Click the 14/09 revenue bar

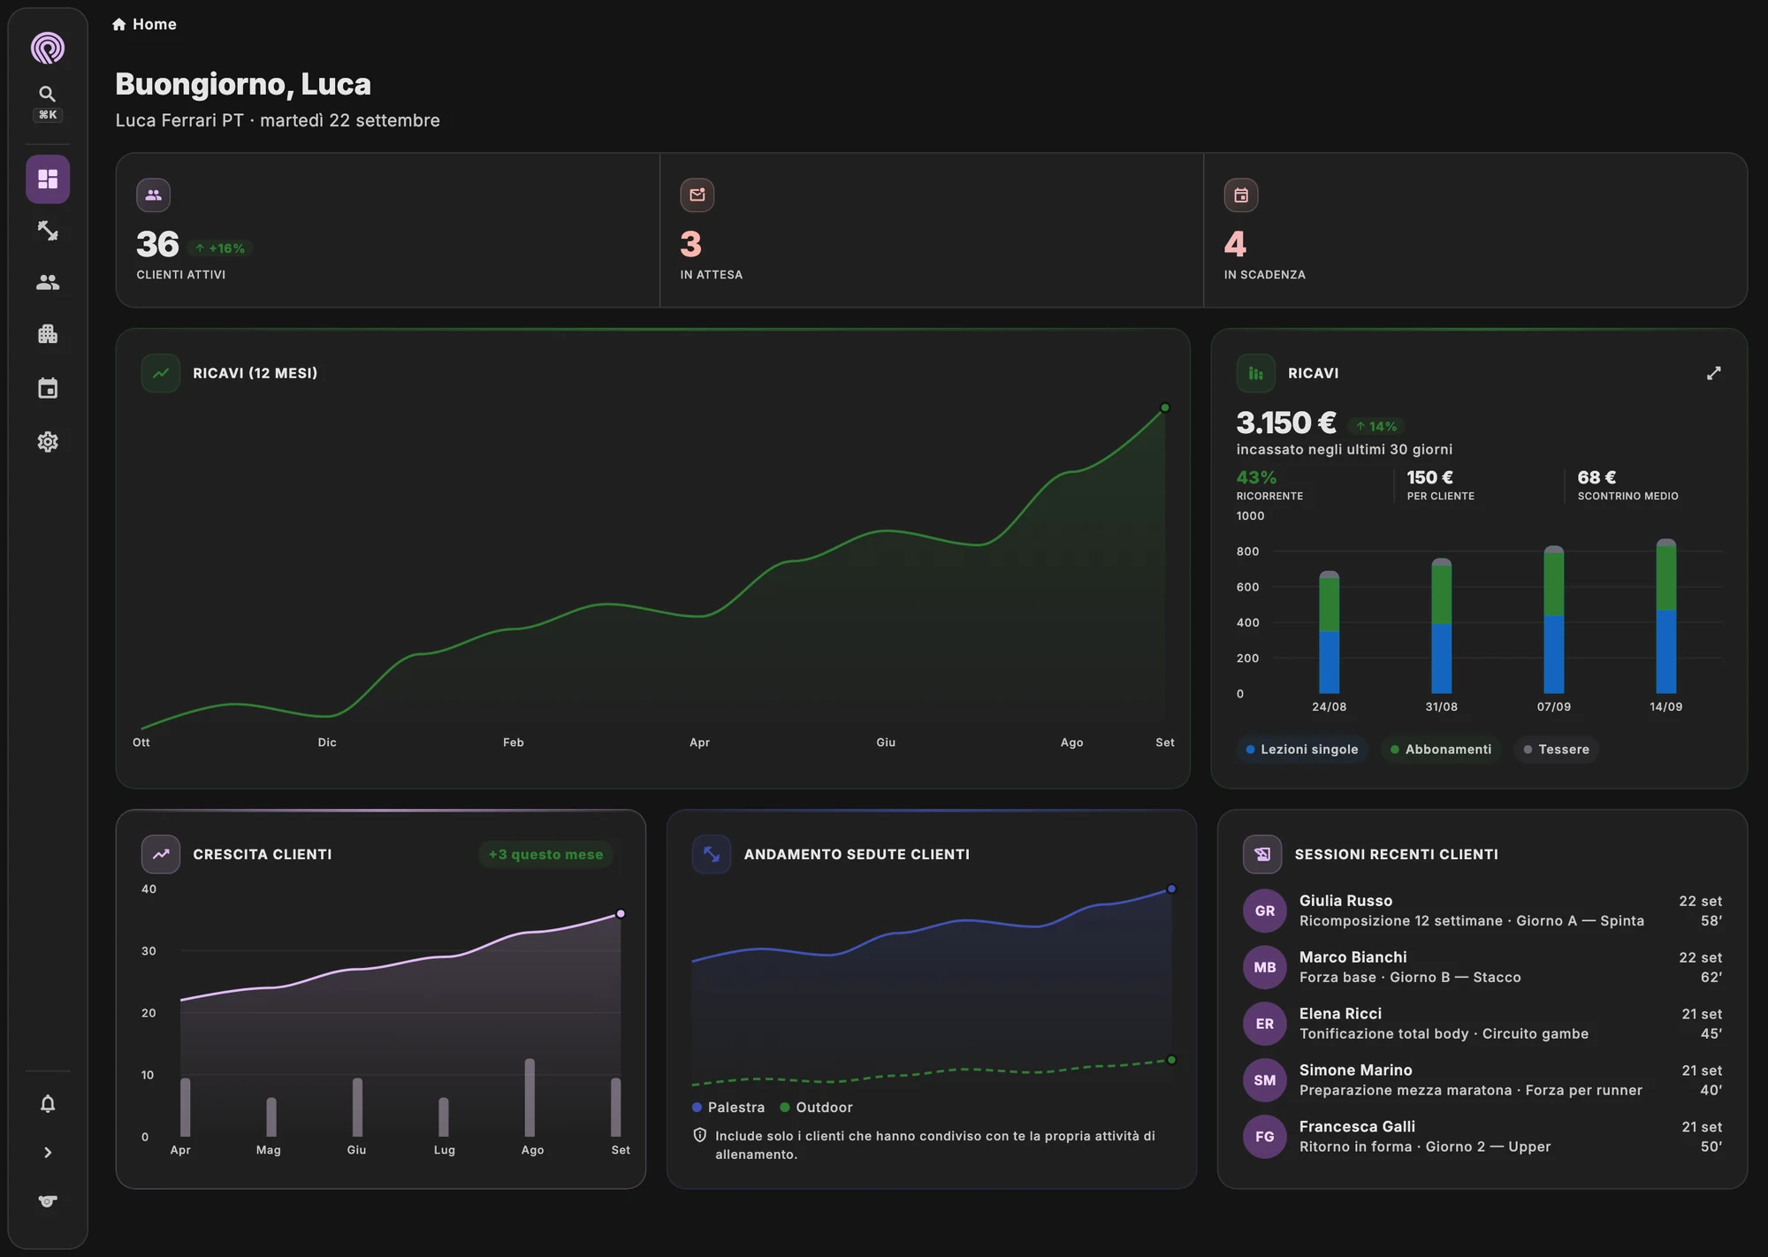pyautogui.click(x=1666, y=616)
